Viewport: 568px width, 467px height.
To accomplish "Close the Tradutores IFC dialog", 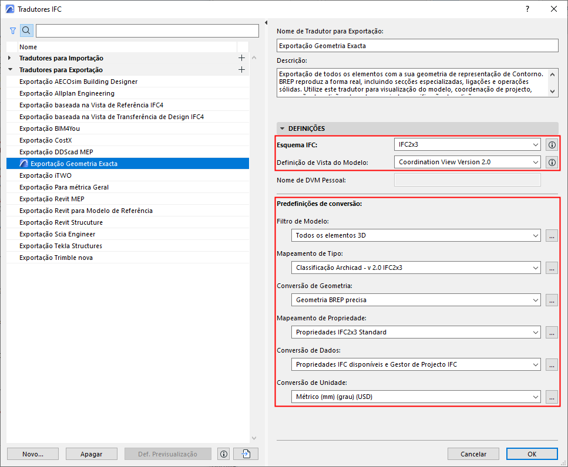I will (554, 9).
